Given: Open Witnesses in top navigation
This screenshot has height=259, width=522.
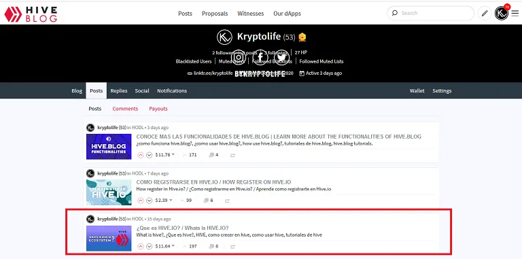Looking at the screenshot, I should (250, 14).
